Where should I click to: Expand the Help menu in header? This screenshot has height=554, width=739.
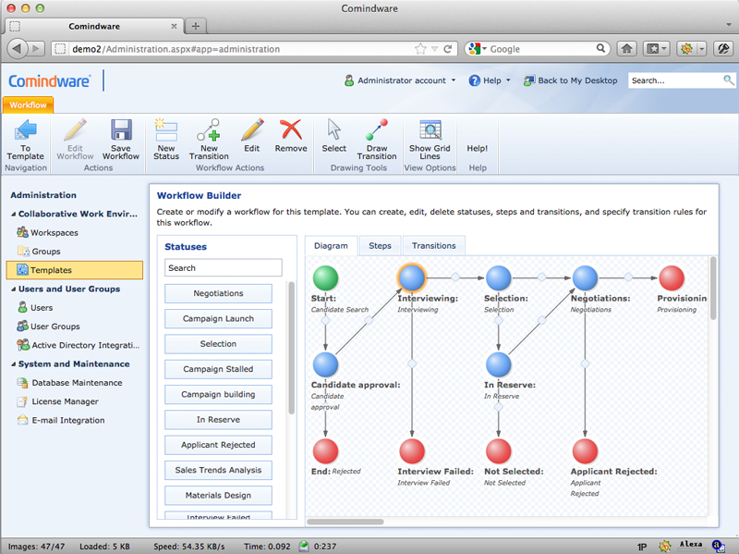tap(490, 80)
